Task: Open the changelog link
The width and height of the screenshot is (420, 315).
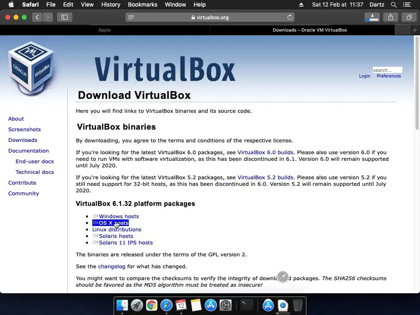Action: click(x=112, y=267)
